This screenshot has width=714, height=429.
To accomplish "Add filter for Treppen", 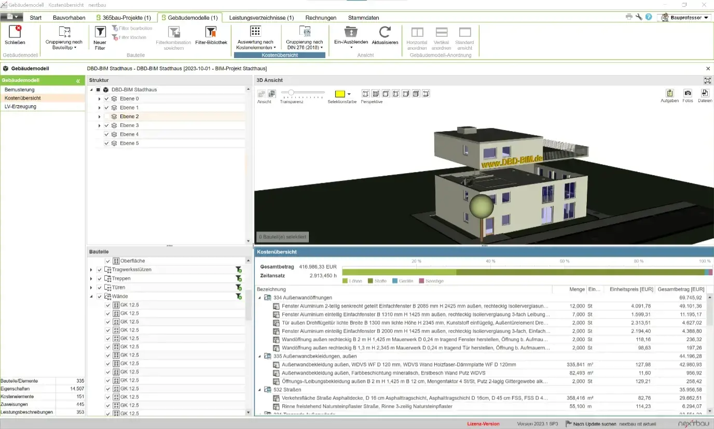I will tap(238, 279).
